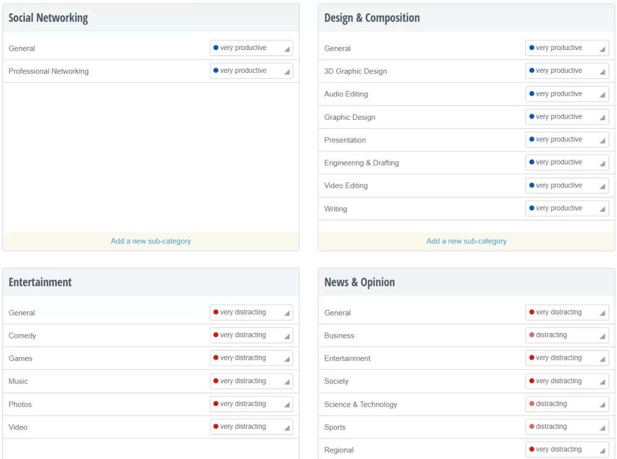617x459 pixels.
Task: Open News Business distracting dropdown
Action: pyautogui.click(x=567, y=336)
